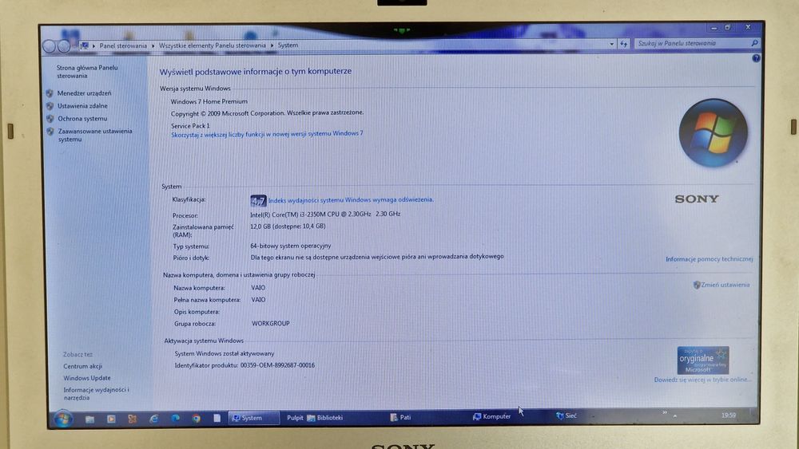Click the taskbar clock showing 19:59
This screenshot has height=449, width=799.
[728, 416]
